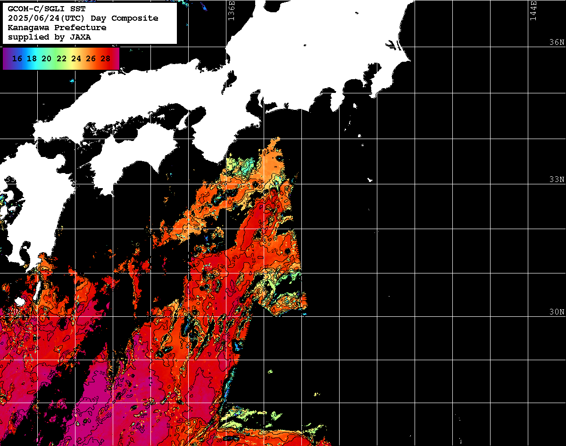This screenshot has width=566, height=446.
Task: Click the 24 value on the color scale
Action: [x=76, y=59]
